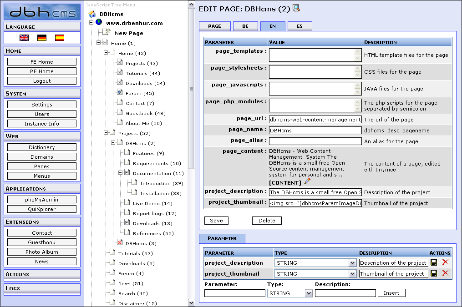Click the tree panel scroll up arrow

[x=192, y=5]
